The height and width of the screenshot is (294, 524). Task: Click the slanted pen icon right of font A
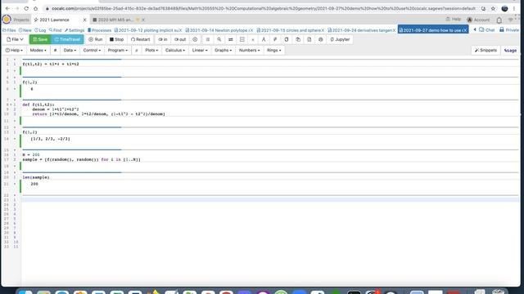tap(275, 39)
